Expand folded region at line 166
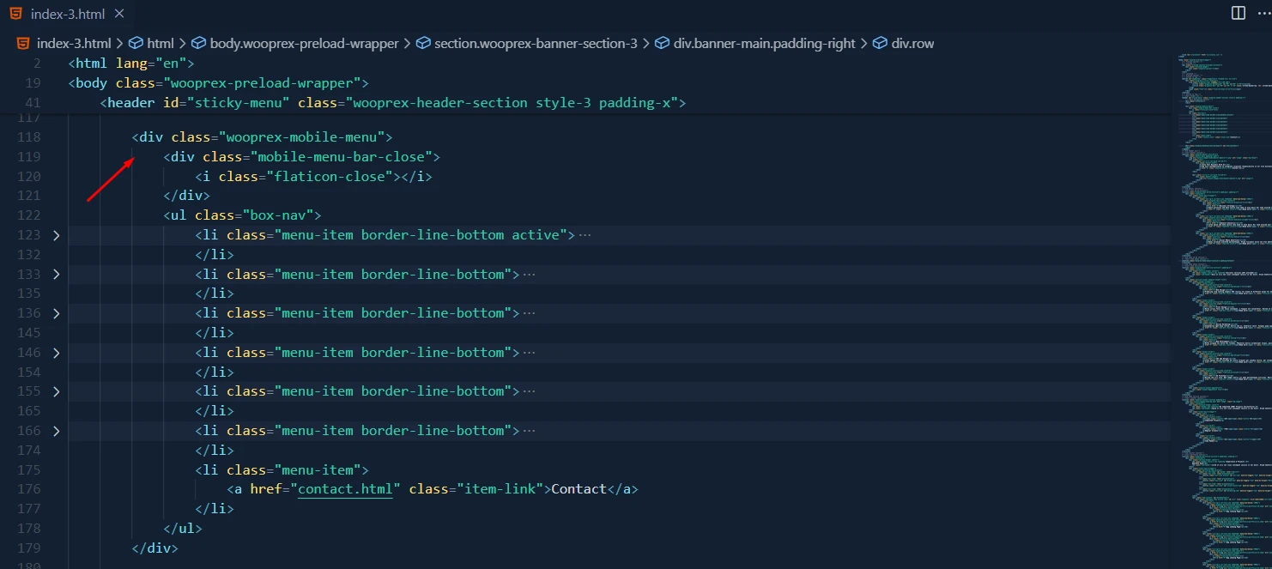The height and width of the screenshot is (569, 1272). click(57, 431)
